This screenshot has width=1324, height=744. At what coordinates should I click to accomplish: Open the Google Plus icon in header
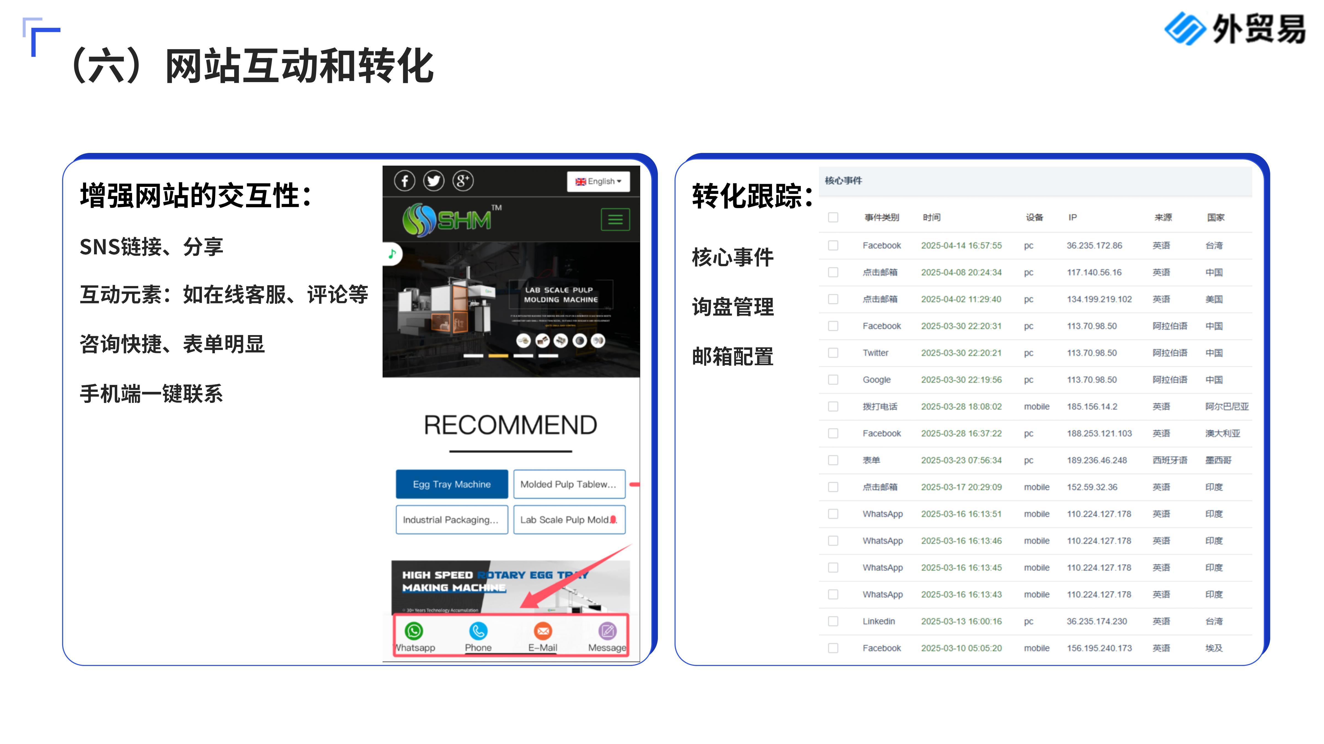pyautogui.click(x=463, y=181)
